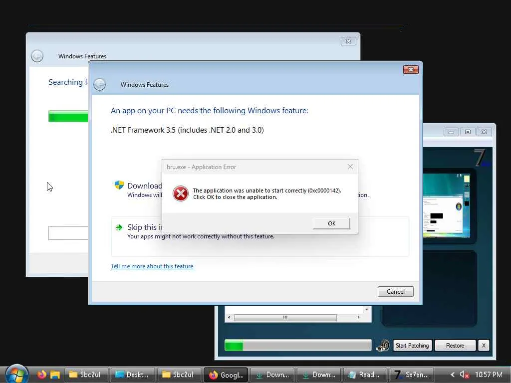The height and width of the screenshot is (383, 511).
Task: Open the Tell me more about this feature link
Action: (x=152, y=266)
